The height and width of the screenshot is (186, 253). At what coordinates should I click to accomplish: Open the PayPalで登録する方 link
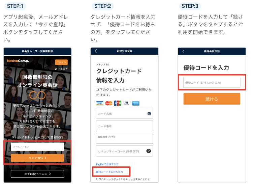tap(107, 164)
